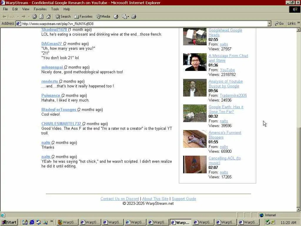Open CHARLESMARTEL732's profile link
This screenshot has height=226, width=301.
click(x=61, y=124)
